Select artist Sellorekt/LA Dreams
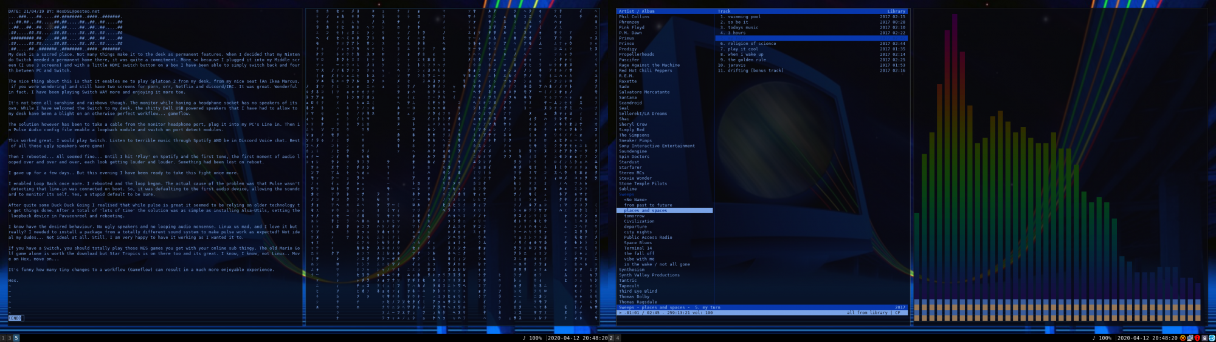The height and width of the screenshot is (342, 1216). [643, 114]
